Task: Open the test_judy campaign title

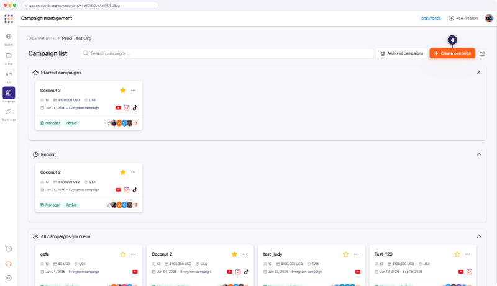Action: [273, 254]
